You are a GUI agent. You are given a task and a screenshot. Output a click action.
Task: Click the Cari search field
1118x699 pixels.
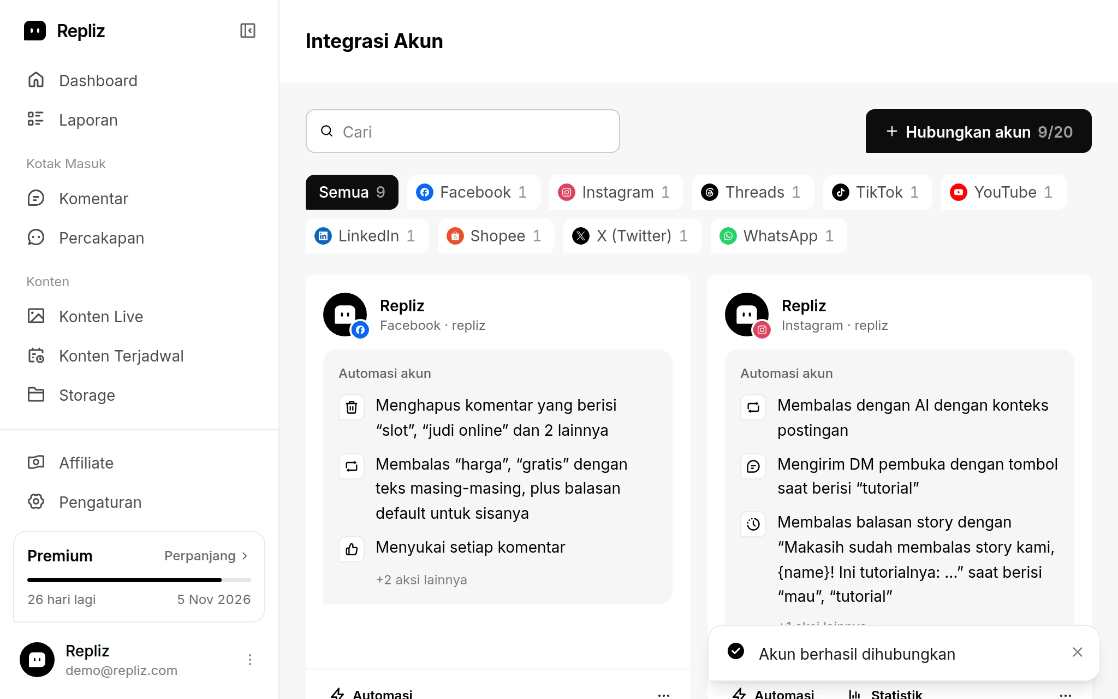point(463,131)
